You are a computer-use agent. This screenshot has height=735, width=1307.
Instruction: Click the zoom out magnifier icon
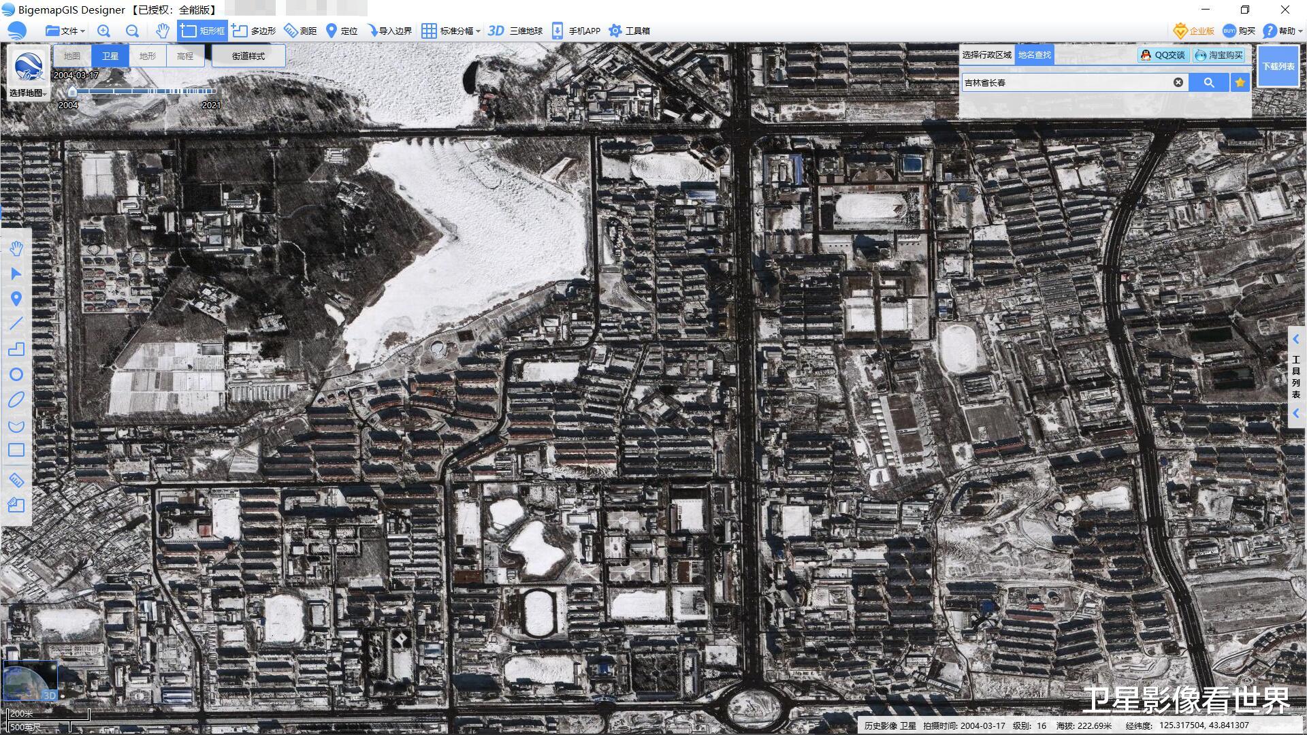[x=132, y=31]
